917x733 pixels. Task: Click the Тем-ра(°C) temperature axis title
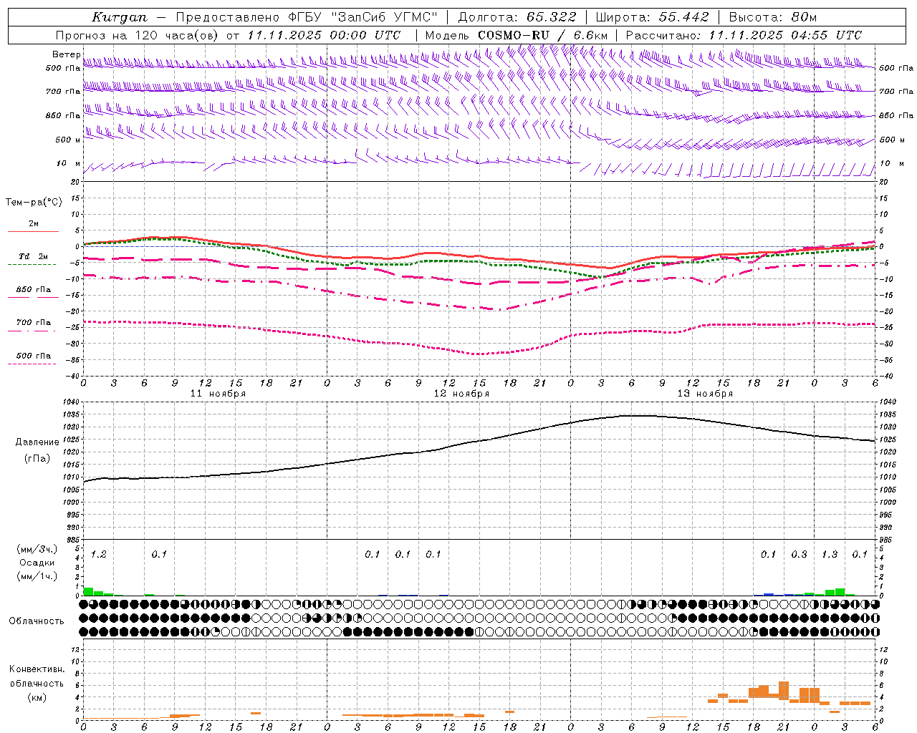34,203
